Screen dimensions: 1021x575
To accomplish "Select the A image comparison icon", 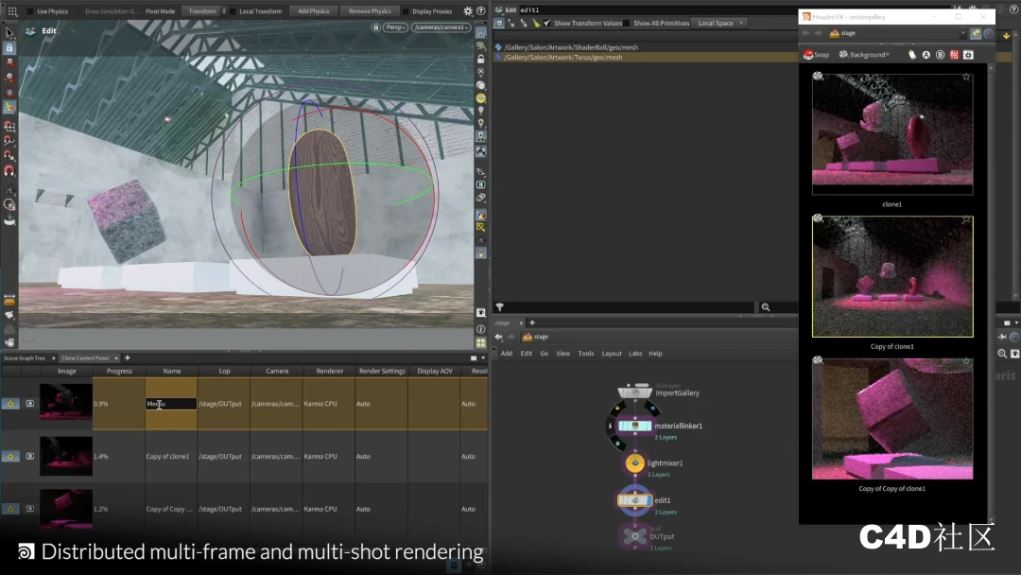I will point(926,54).
